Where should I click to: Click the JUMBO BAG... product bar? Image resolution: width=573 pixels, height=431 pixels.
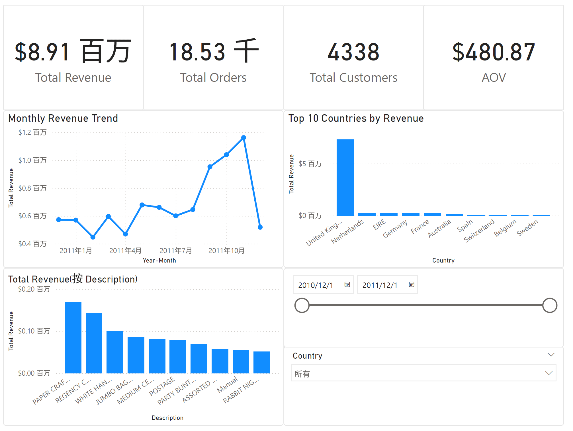pos(136,355)
